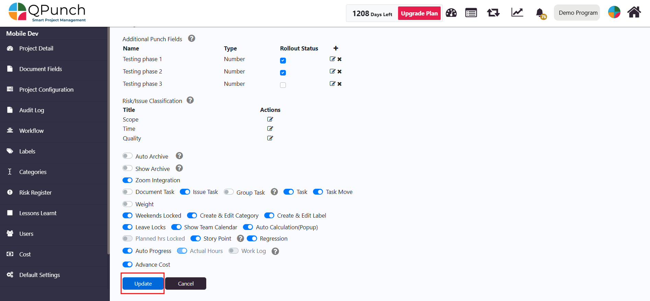
Task: Uncheck rollout status for Testing phase 1
Action: point(283,60)
